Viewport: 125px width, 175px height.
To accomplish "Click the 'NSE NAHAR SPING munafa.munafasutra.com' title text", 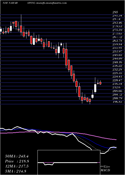I will pyautogui.click(x=34, y=3).
